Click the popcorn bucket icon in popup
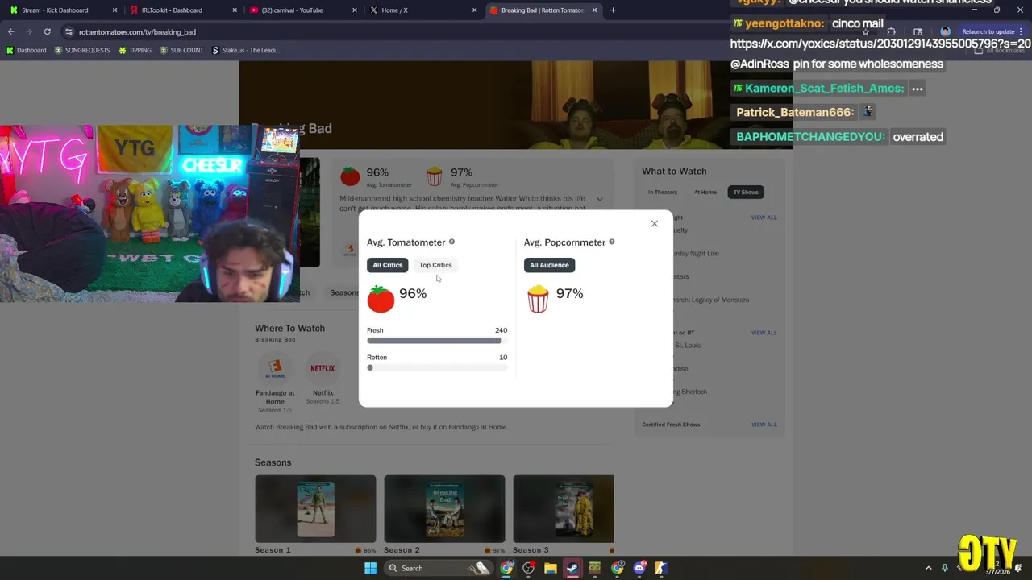 point(538,299)
